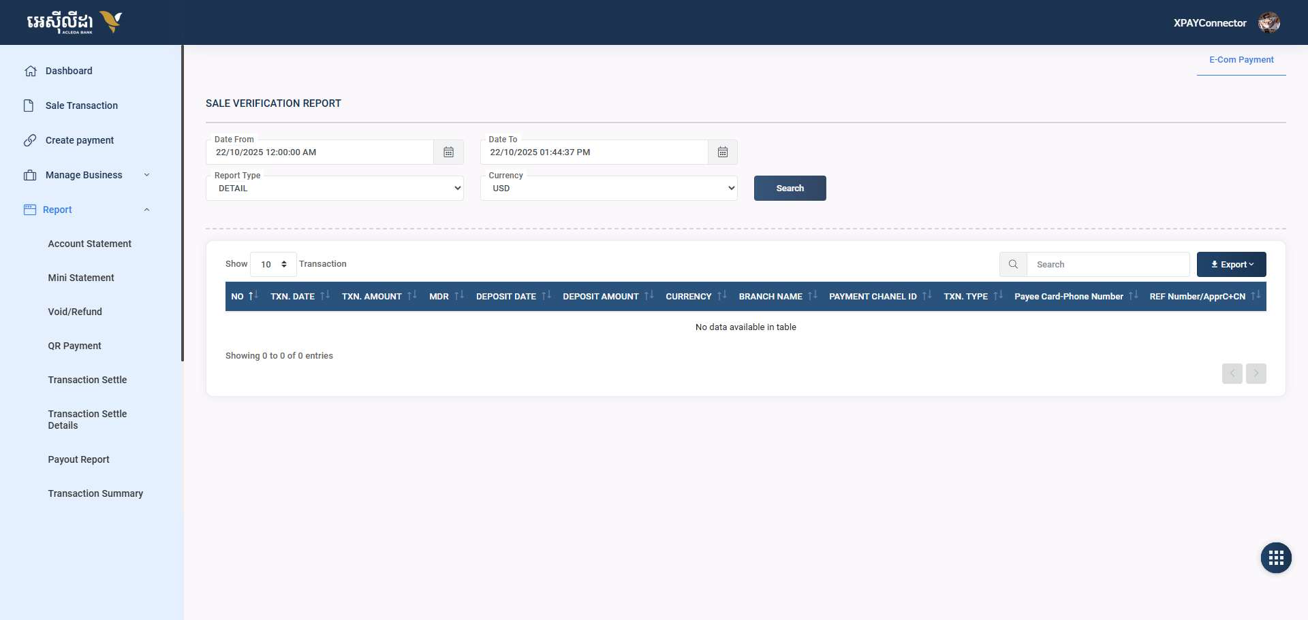Image resolution: width=1308 pixels, height=620 pixels.
Task: Open the floating apps grid button
Action: click(x=1275, y=558)
